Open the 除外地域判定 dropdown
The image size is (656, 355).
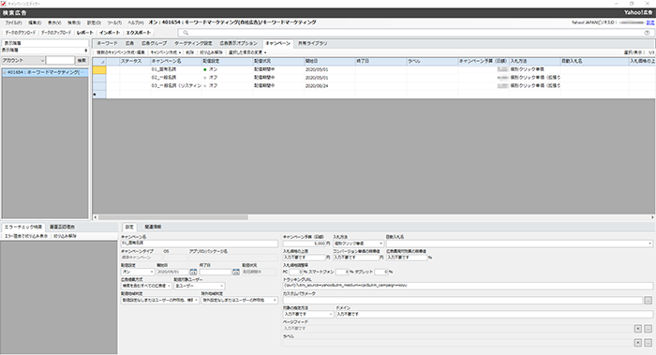pos(239,301)
